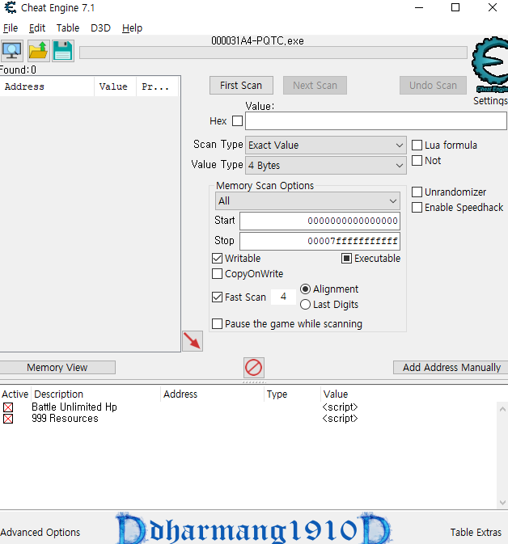508x544 pixels.
Task: Click the cheat table scroll up arrow
Action: tap(502, 409)
